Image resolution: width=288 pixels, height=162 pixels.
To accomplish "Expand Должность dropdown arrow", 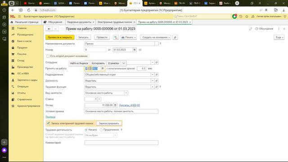I will coord(152,81).
